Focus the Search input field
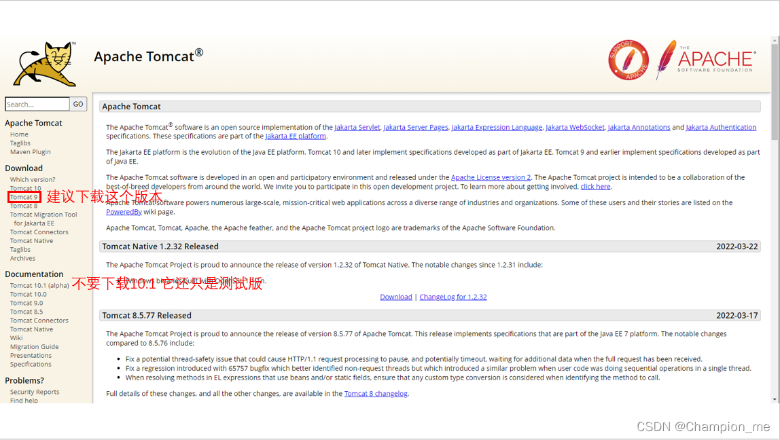The height and width of the screenshot is (440, 780). [37, 104]
